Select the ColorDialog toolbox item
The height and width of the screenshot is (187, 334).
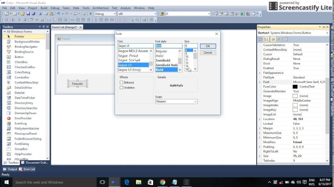(22, 72)
